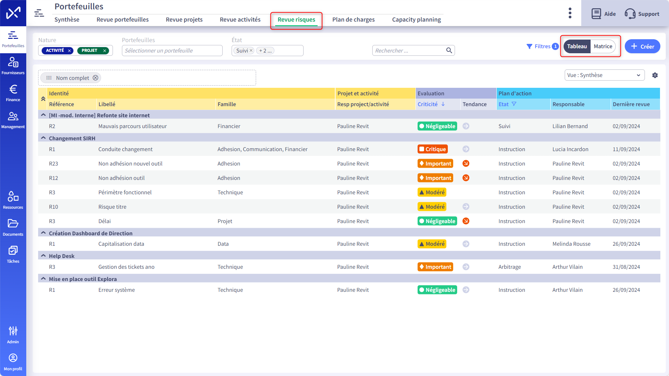Open the Admin sidebar section
The width and height of the screenshot is (669, 376).
click(13, 335)
